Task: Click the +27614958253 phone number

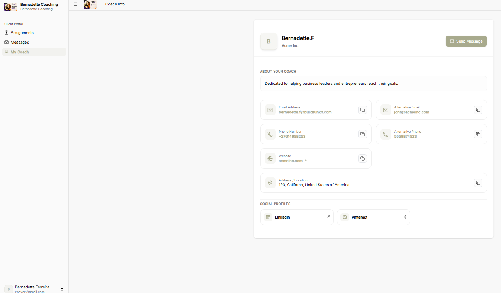Action: pos(292,136)
